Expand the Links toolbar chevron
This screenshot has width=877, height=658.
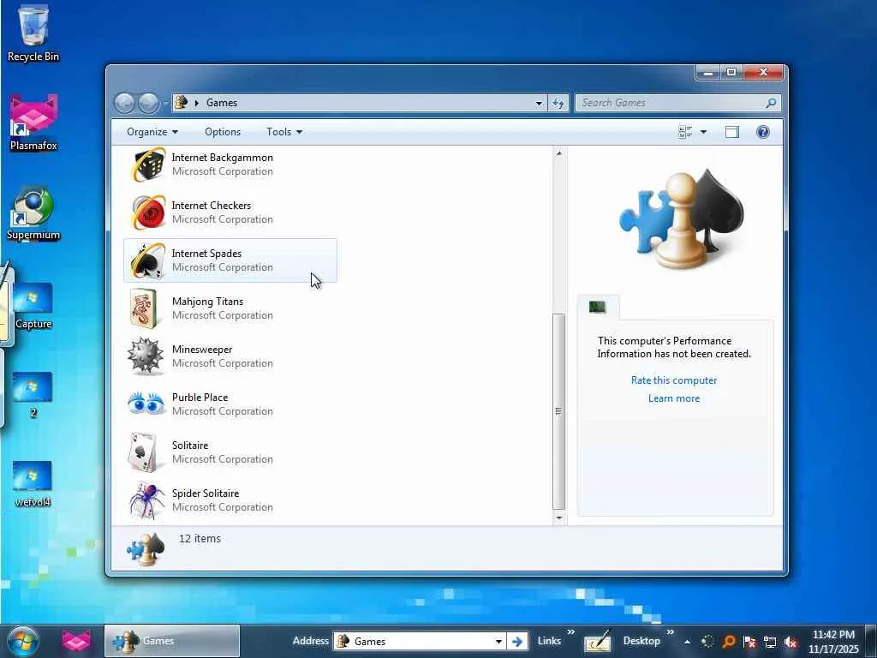coord(571,632)
